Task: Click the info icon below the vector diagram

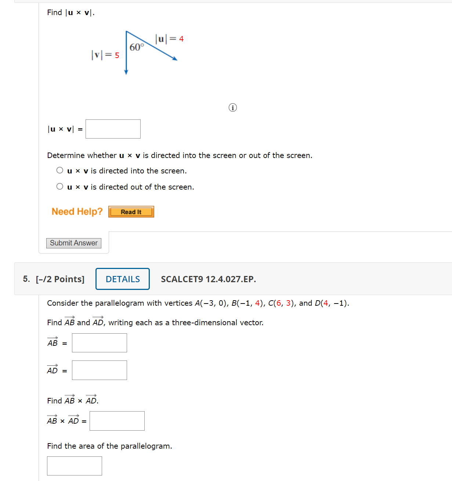Action: click(232, 107)
